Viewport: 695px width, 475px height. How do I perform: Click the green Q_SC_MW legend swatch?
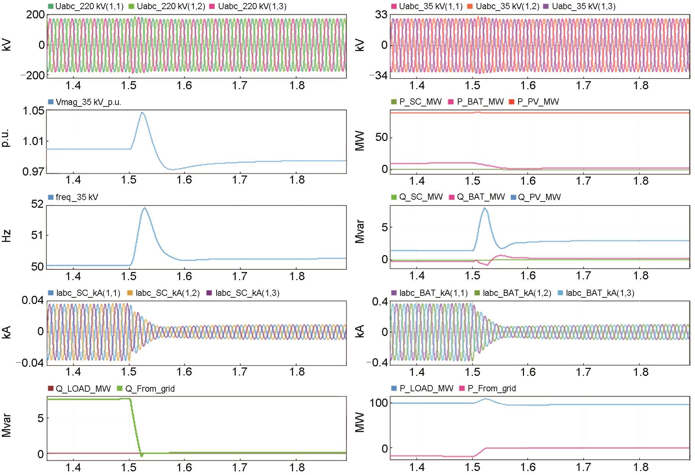[x=393, y=197]
